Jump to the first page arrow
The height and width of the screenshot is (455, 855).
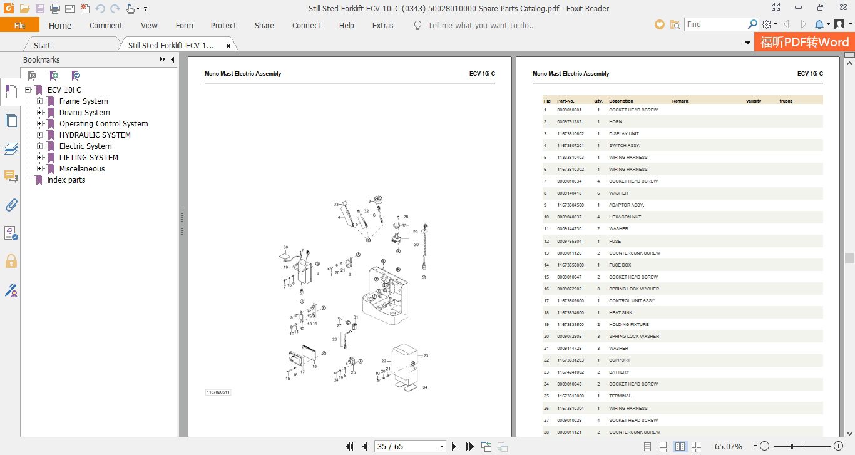click(351, 447)
